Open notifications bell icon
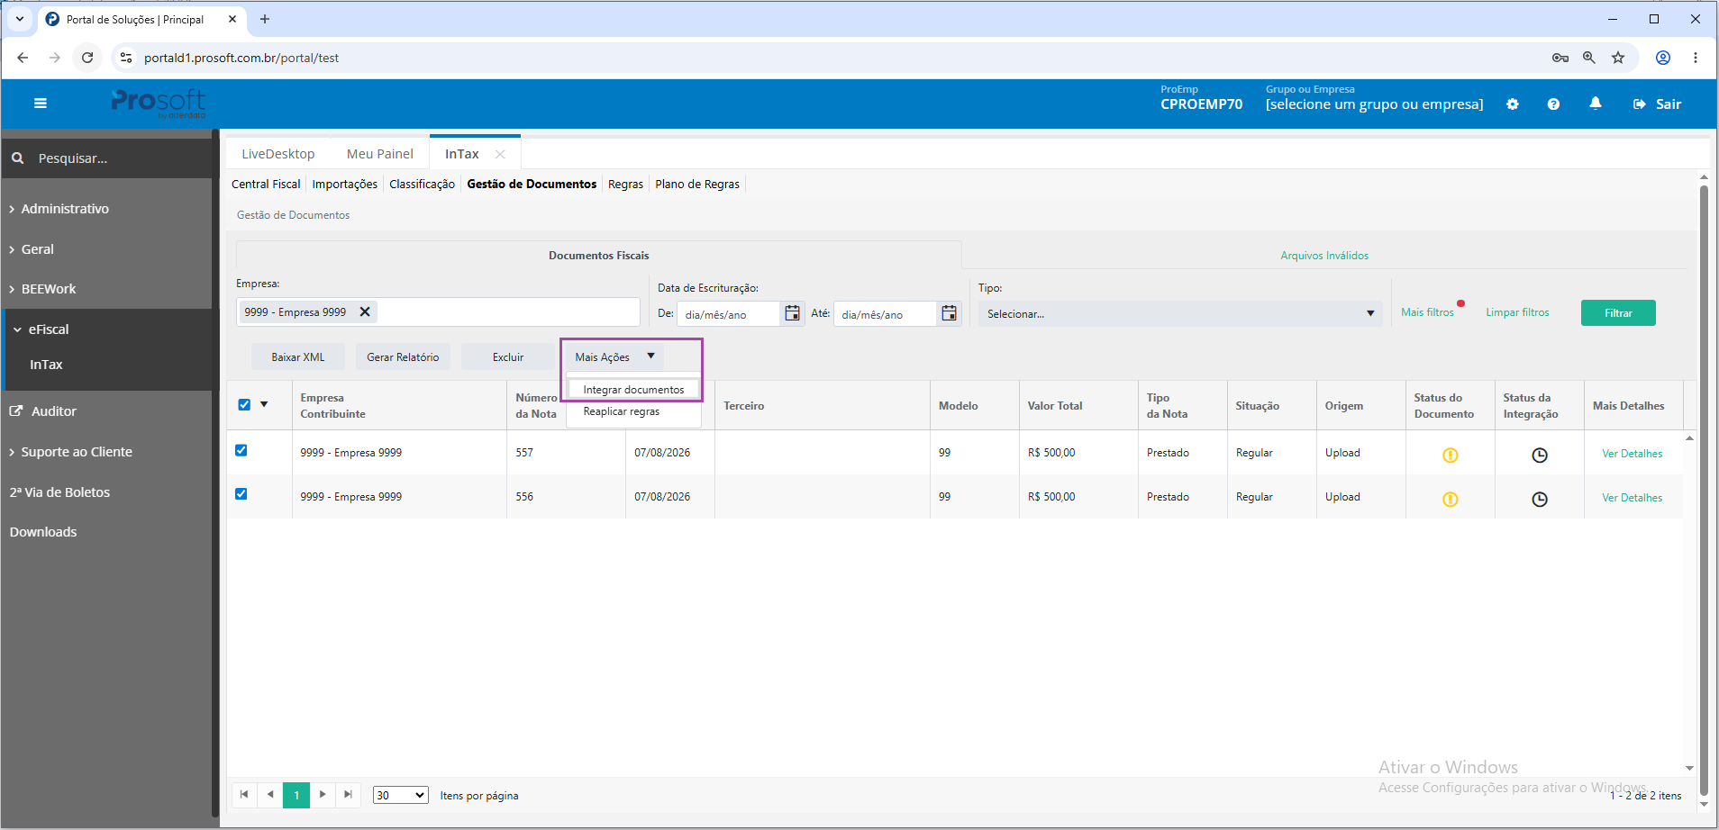 click(x=1596, y=104)
